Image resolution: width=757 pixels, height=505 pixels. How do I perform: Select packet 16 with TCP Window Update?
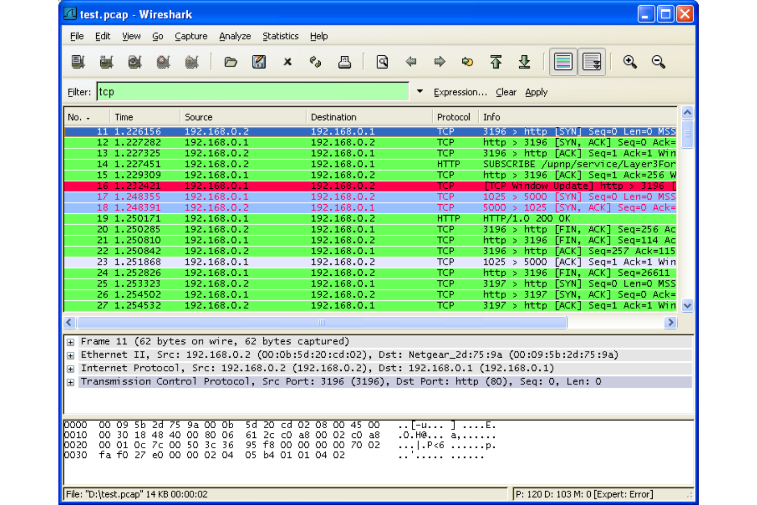click(x=307, y=186)
